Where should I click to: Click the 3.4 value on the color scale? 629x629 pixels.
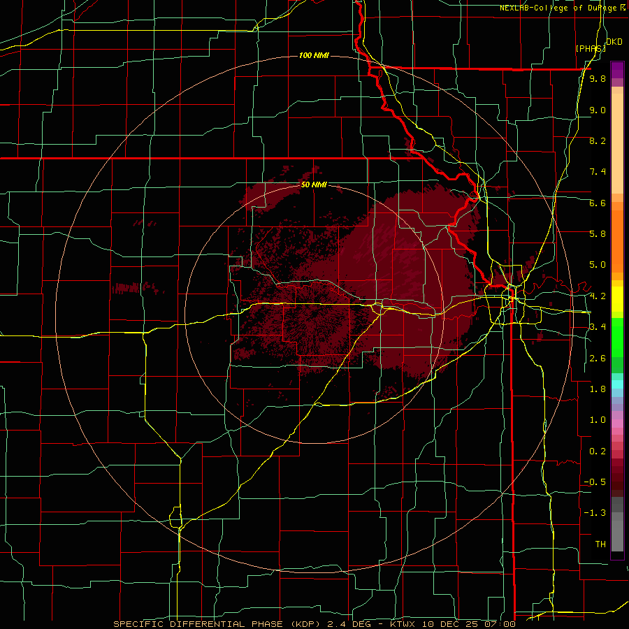pos(598,326)
